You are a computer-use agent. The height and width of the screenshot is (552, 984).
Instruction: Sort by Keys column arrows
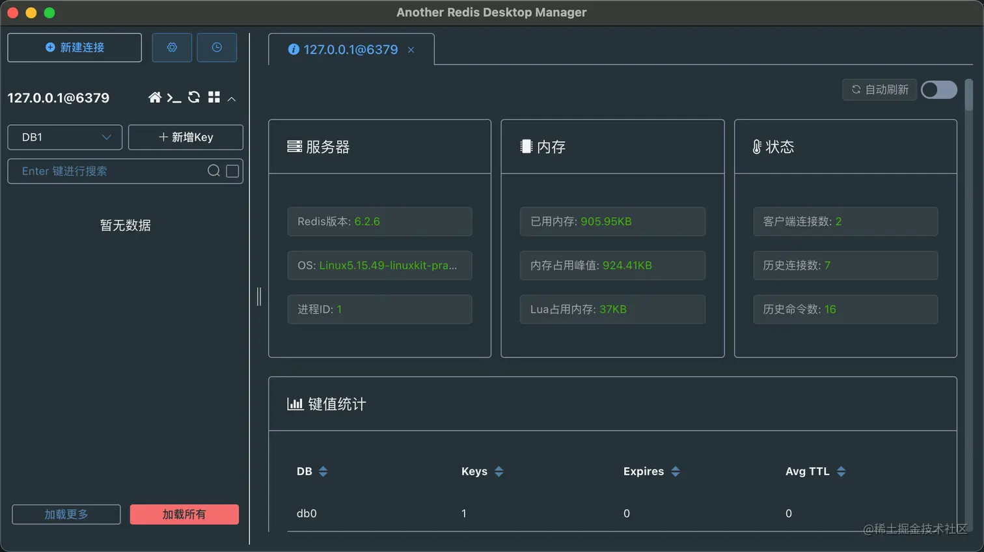click(x=499, y=471)
